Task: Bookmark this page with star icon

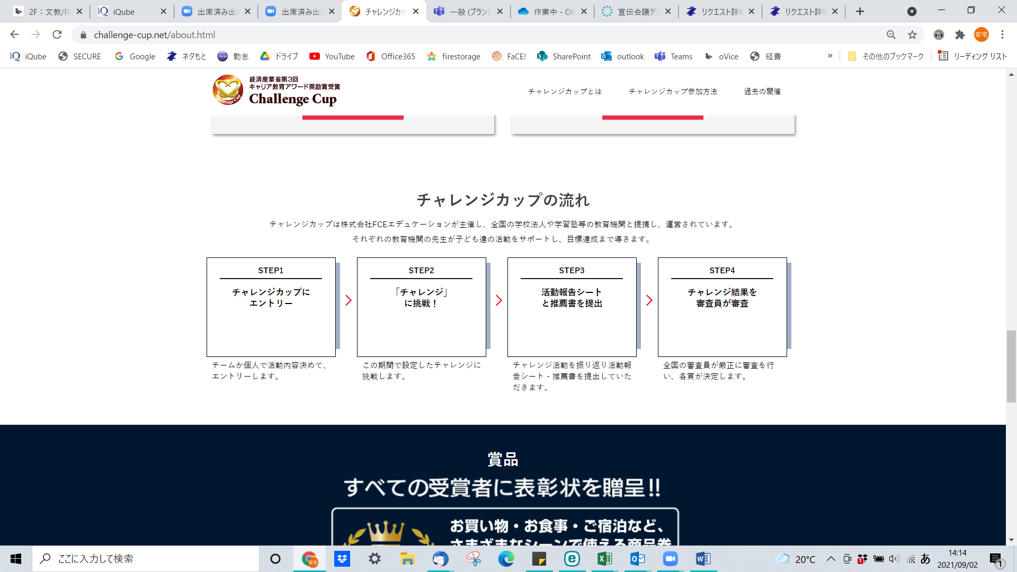Action: 912,35
